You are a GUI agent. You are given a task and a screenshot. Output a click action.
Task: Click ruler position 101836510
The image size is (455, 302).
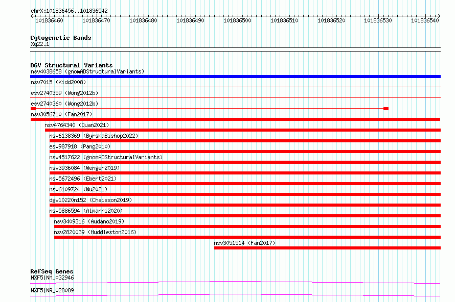284,20
